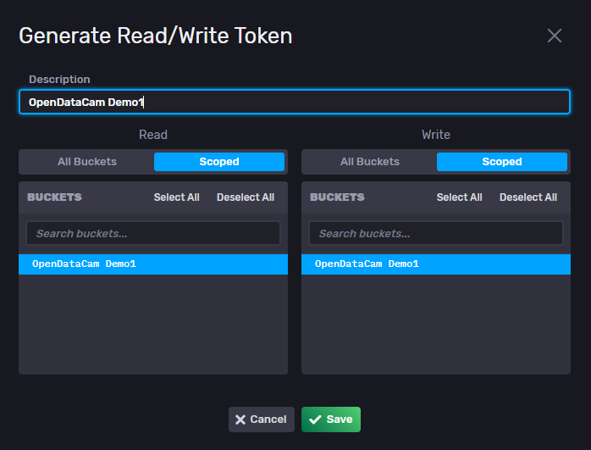The width and height of the screenshot is (591, 450).
Task: Click Select All in Write buckets
Action: pyautogui.click(x=459, y=197)
